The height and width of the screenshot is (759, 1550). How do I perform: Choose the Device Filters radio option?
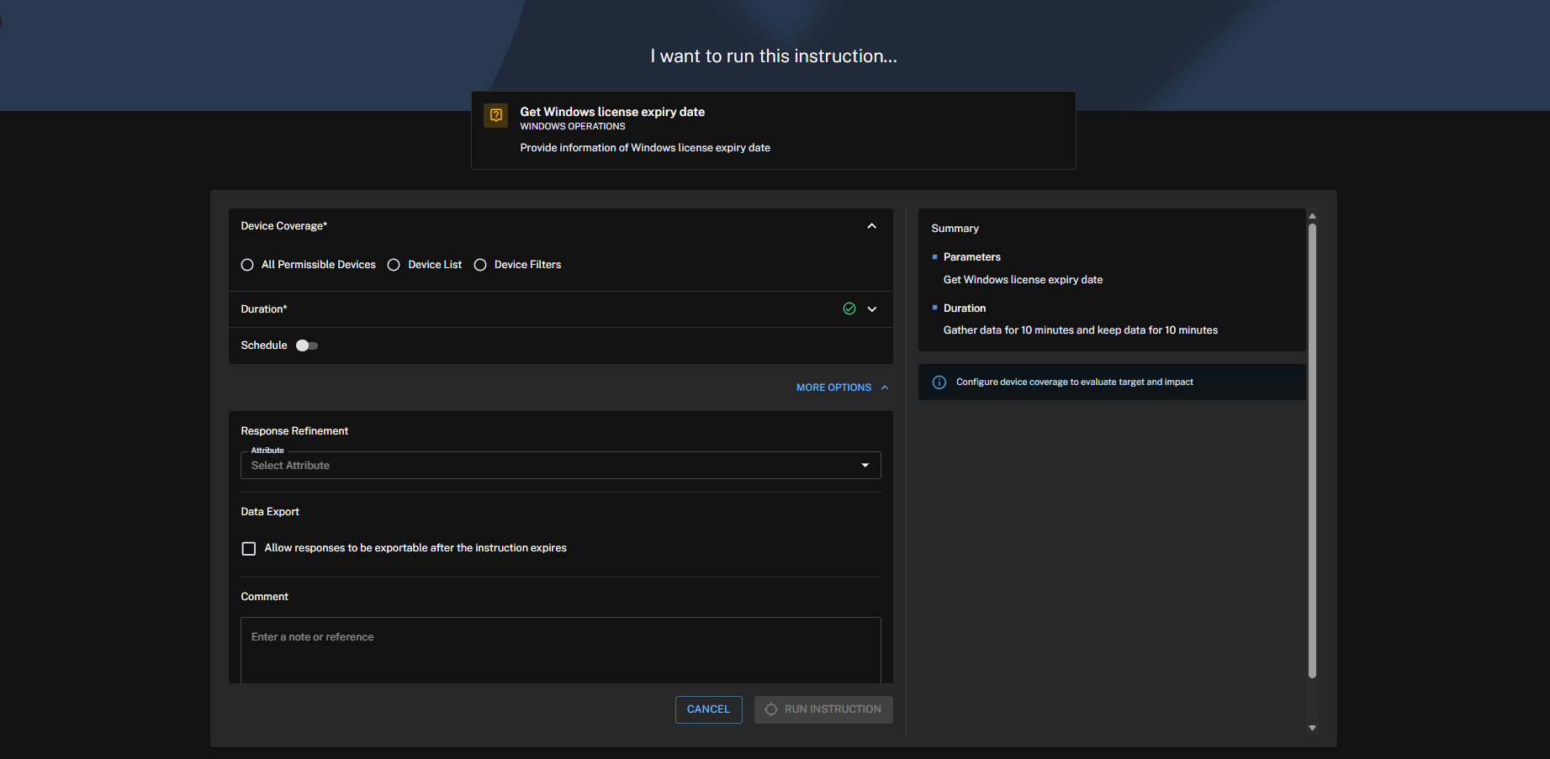[480, 265]
